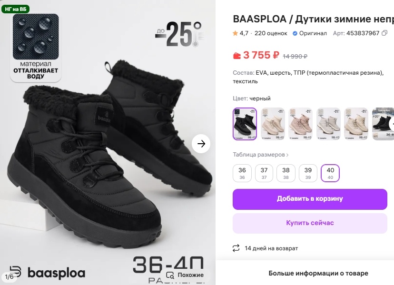The image size is (394, 285).
Task: Select the pink boots color swatch
Action: [300, 124]
